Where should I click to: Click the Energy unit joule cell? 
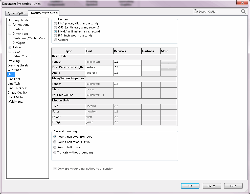pyautogui.click(x=100, y=123)
